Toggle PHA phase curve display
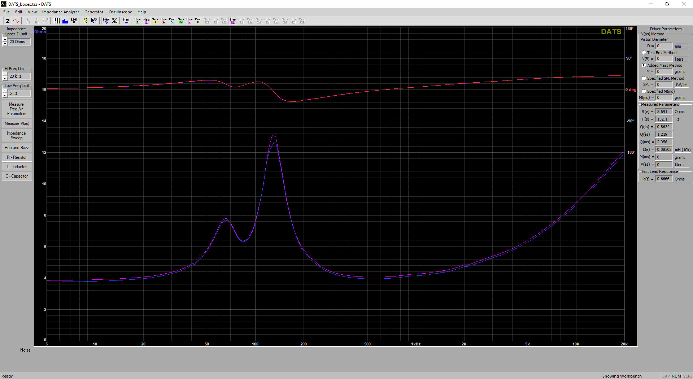The image size is (693, 379). click(x=106, y=21)
